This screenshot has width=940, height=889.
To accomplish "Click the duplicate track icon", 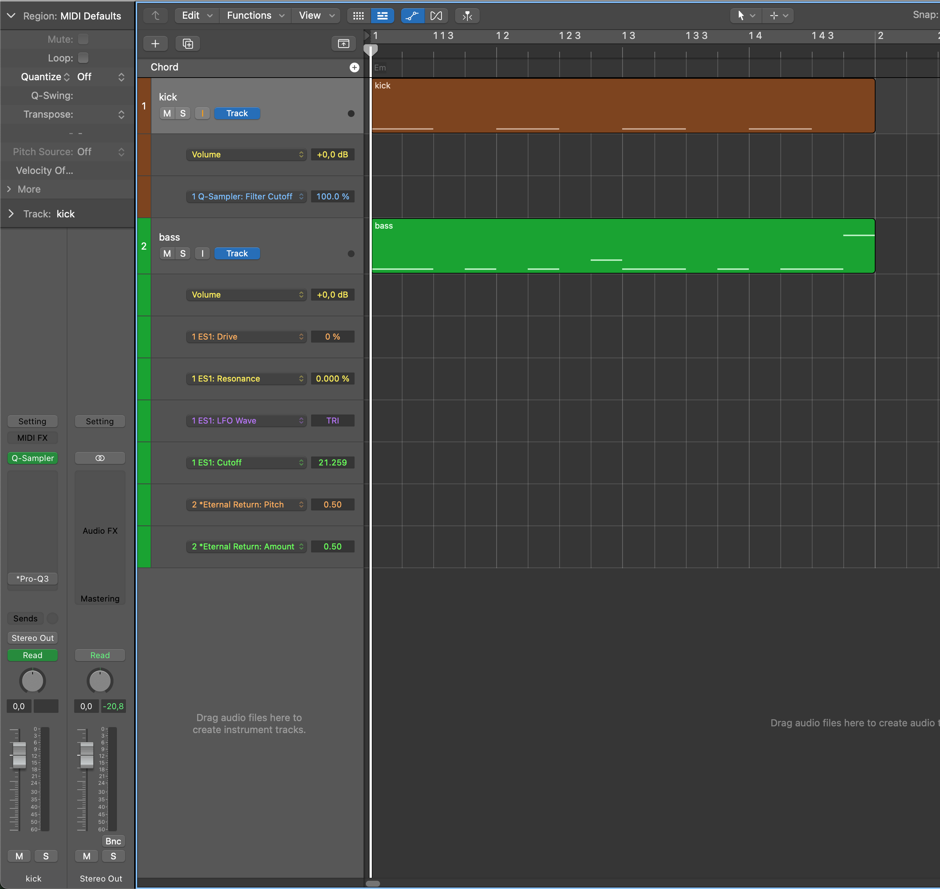I will 188,43.
